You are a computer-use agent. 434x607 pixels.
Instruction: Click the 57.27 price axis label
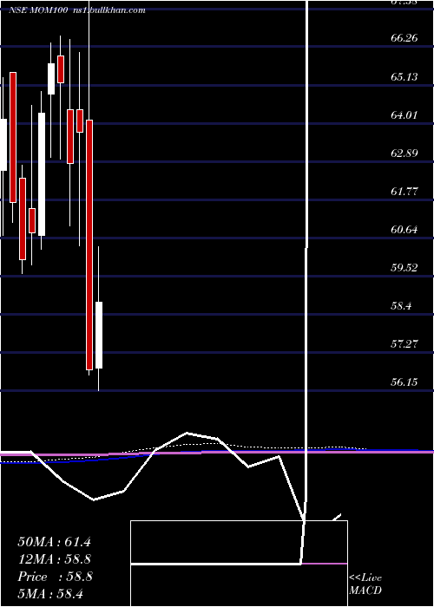(404, 343)
